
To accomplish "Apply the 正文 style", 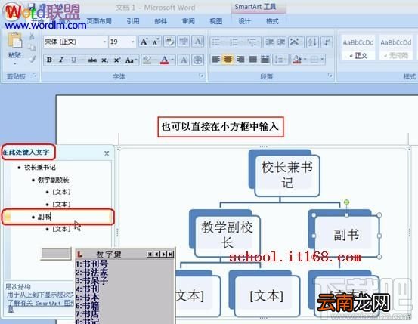I will coord(358,48).
